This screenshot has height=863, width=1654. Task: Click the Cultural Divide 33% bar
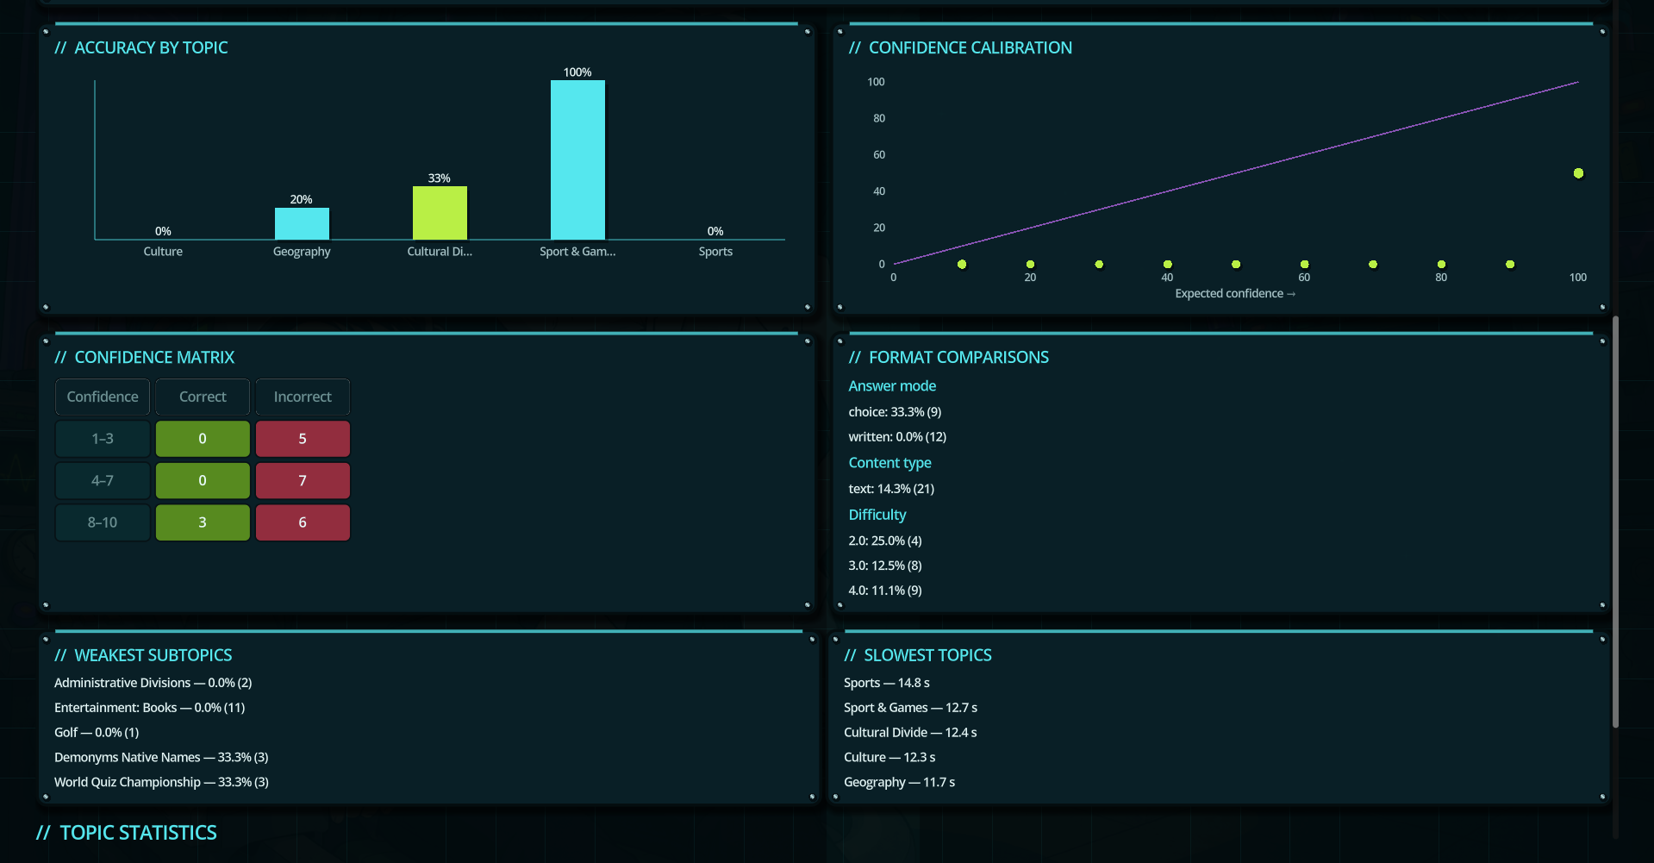(x=440, y=213)
